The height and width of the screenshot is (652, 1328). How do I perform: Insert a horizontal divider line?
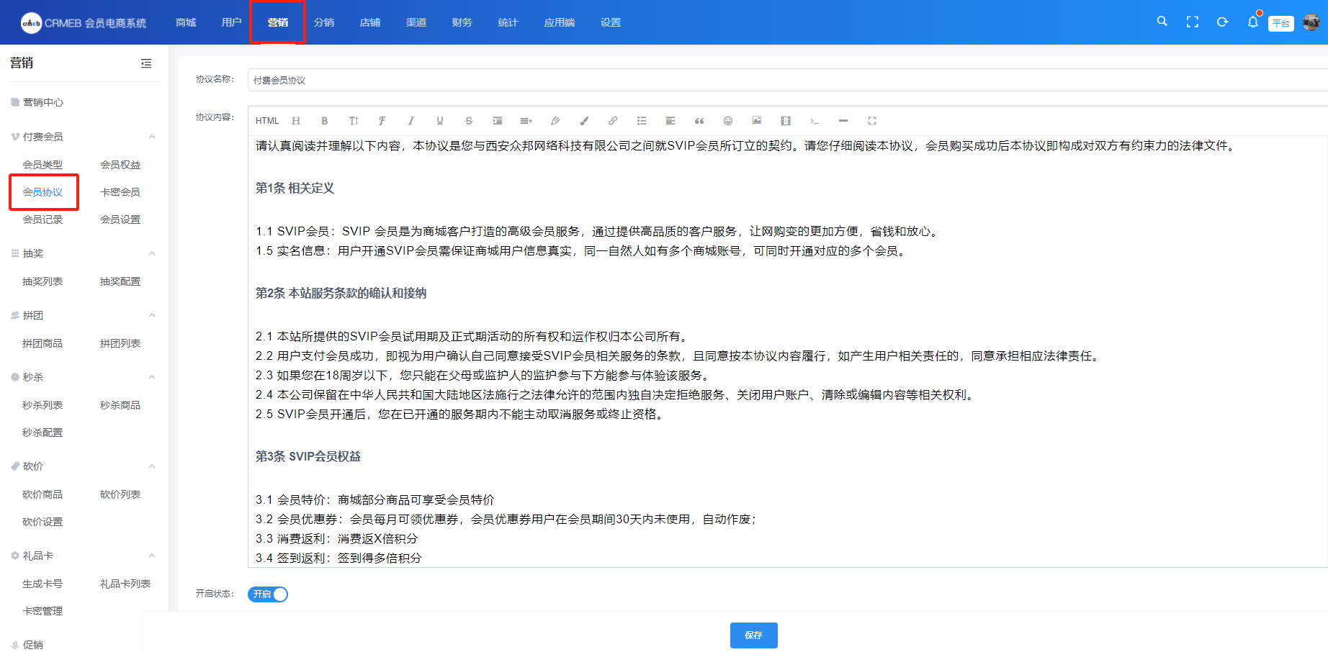click(843, 121)
